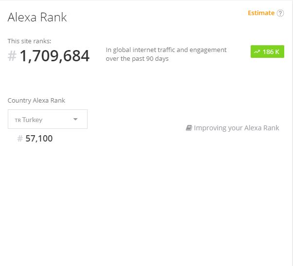Click the over the past 90 days text
The width and height of the screenshot is (293, 266).
pos(137,59)
